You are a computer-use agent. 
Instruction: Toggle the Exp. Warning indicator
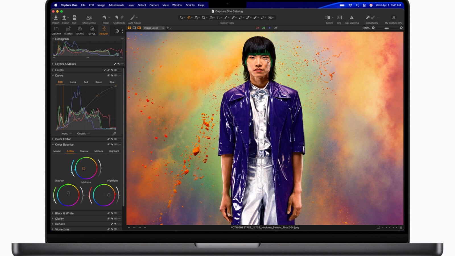coord(351,18)
